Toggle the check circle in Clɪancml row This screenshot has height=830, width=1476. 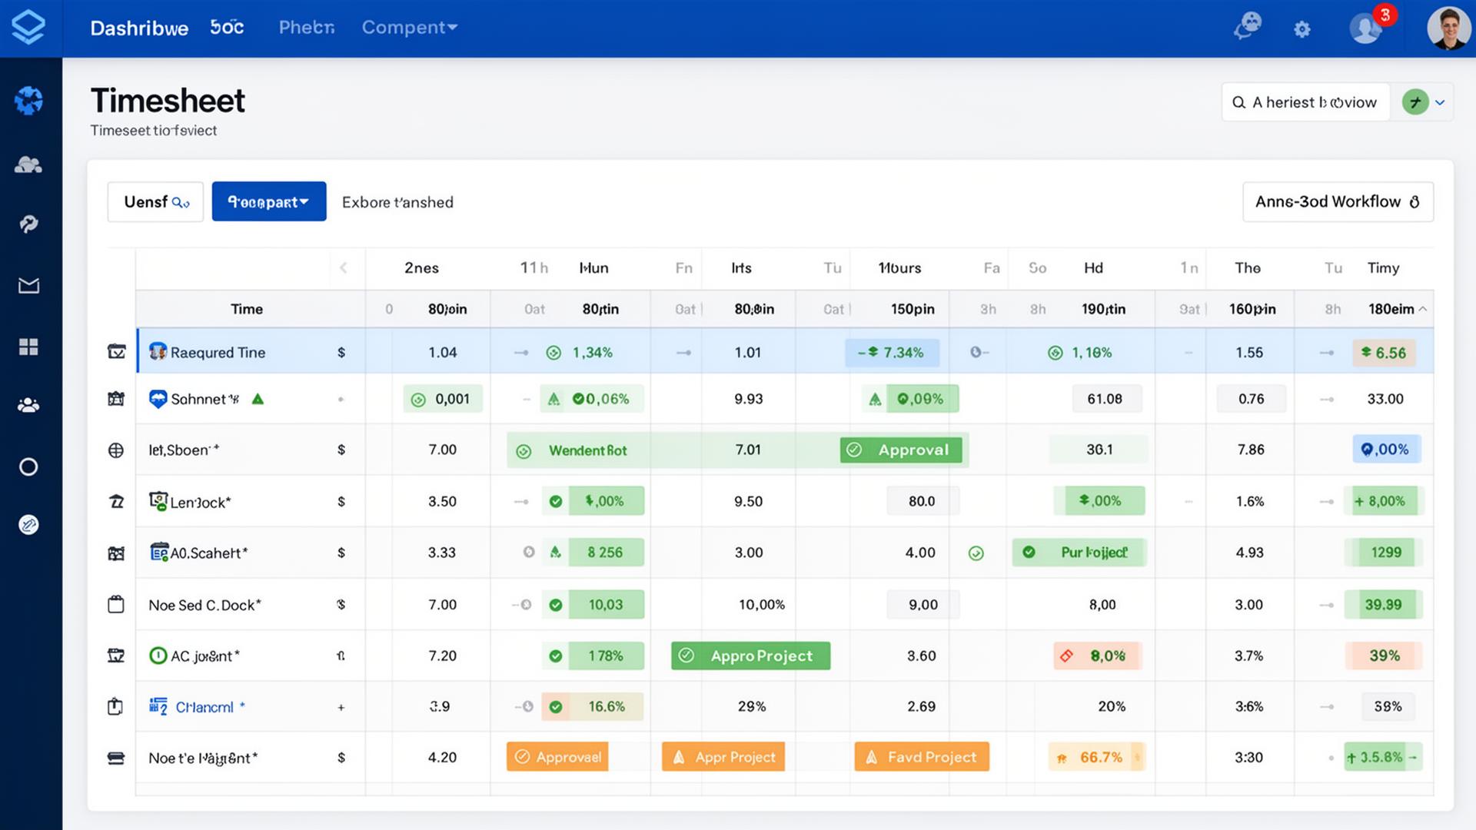pyautogui.click(x=556, y=707)
